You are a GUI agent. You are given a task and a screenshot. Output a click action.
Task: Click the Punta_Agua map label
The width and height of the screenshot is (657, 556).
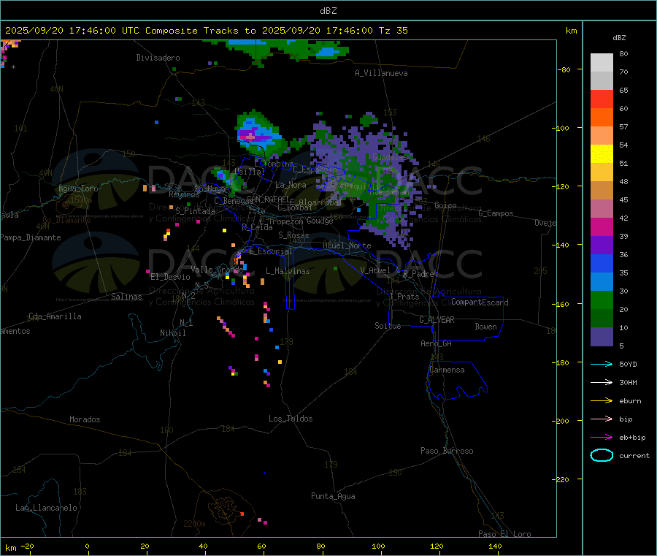tap(333, 496)
